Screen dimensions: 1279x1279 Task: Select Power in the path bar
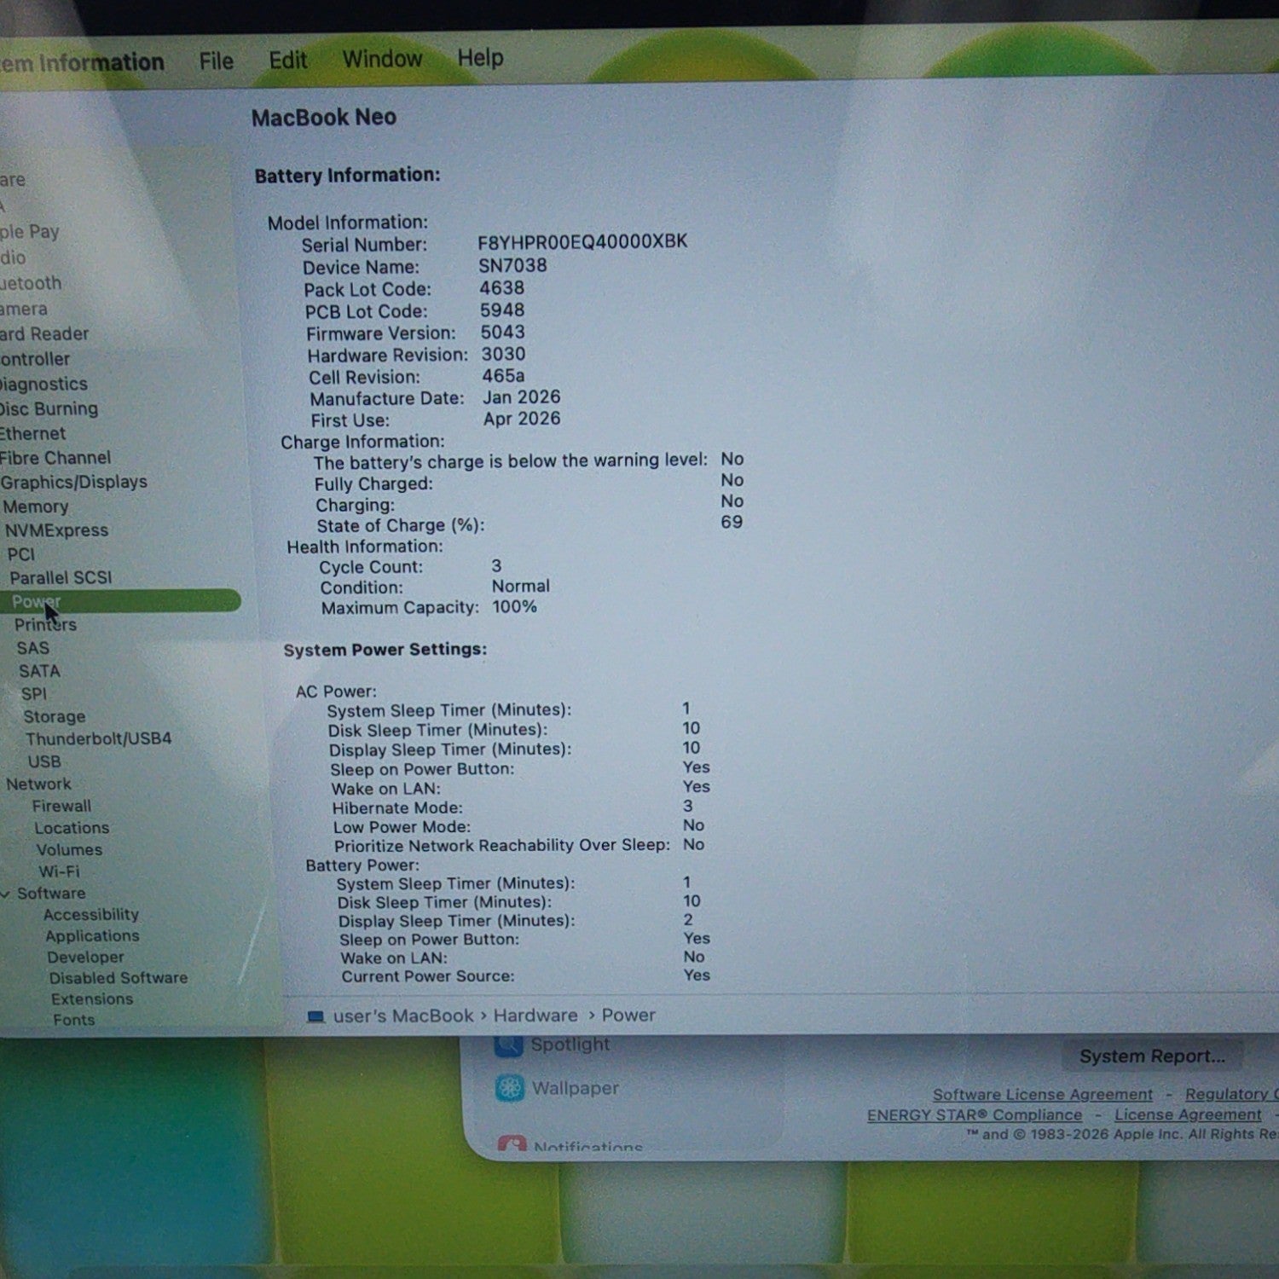[628, 1015]
